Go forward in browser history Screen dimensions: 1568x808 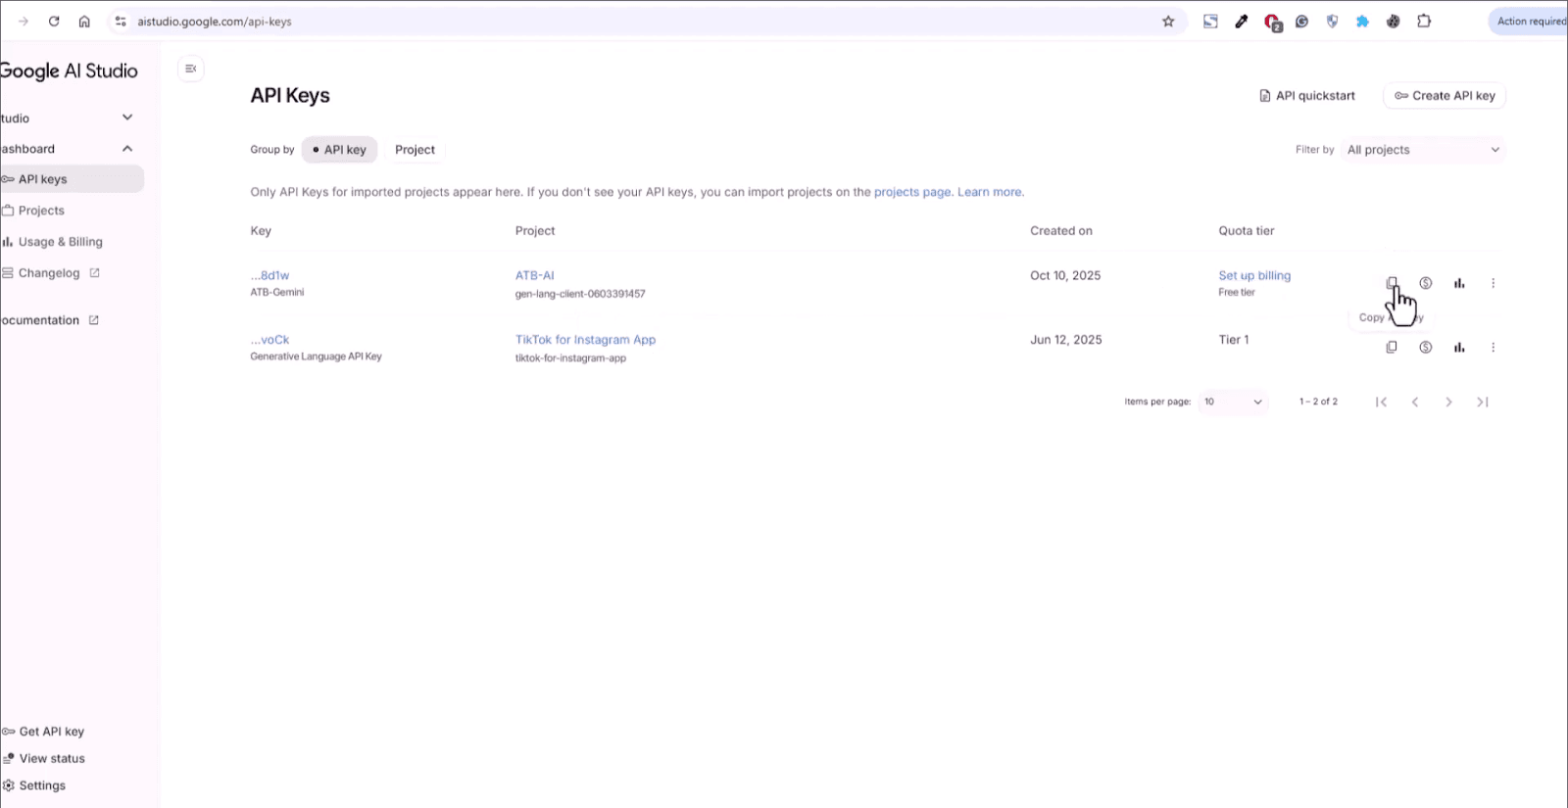[x=24, y=22]
